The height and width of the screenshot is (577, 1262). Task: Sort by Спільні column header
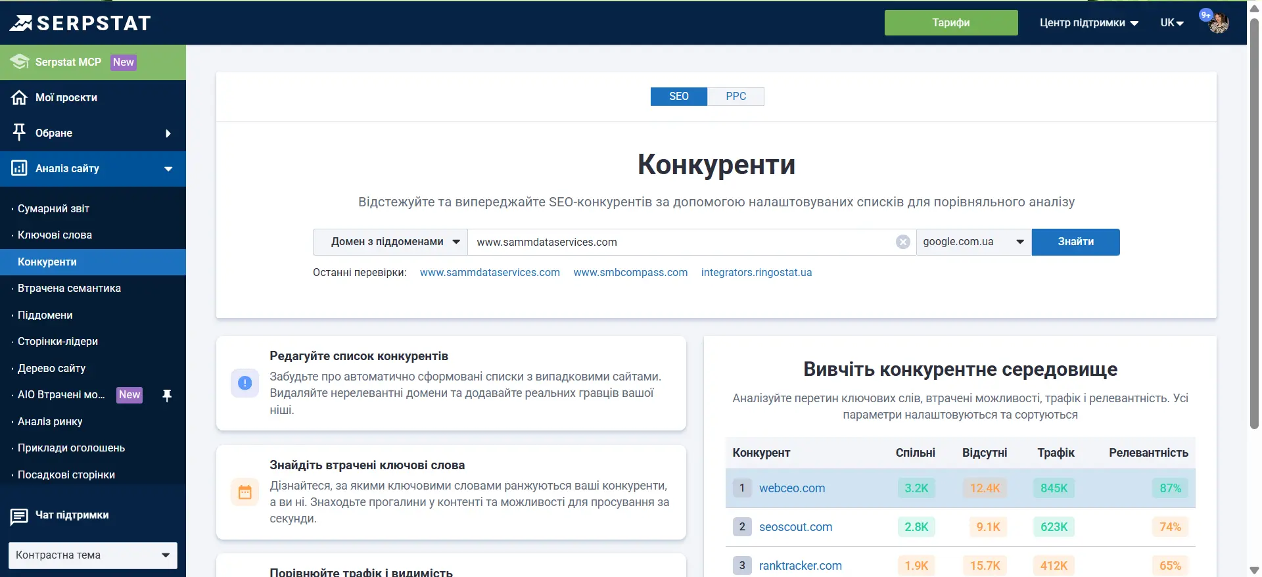[915, 453]
